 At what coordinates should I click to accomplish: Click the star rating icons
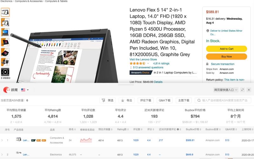(x=137, y=63)
